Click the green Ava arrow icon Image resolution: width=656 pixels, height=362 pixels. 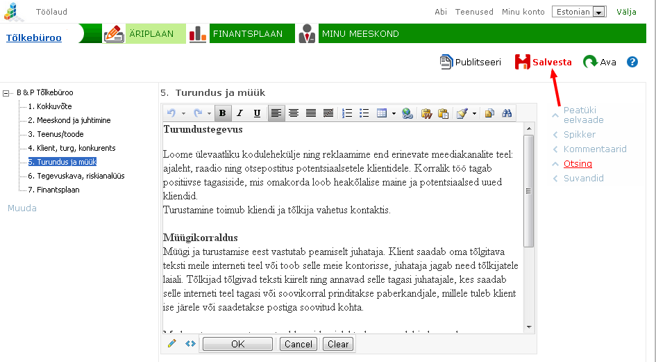pyautogui.click(x=590, y=62)
